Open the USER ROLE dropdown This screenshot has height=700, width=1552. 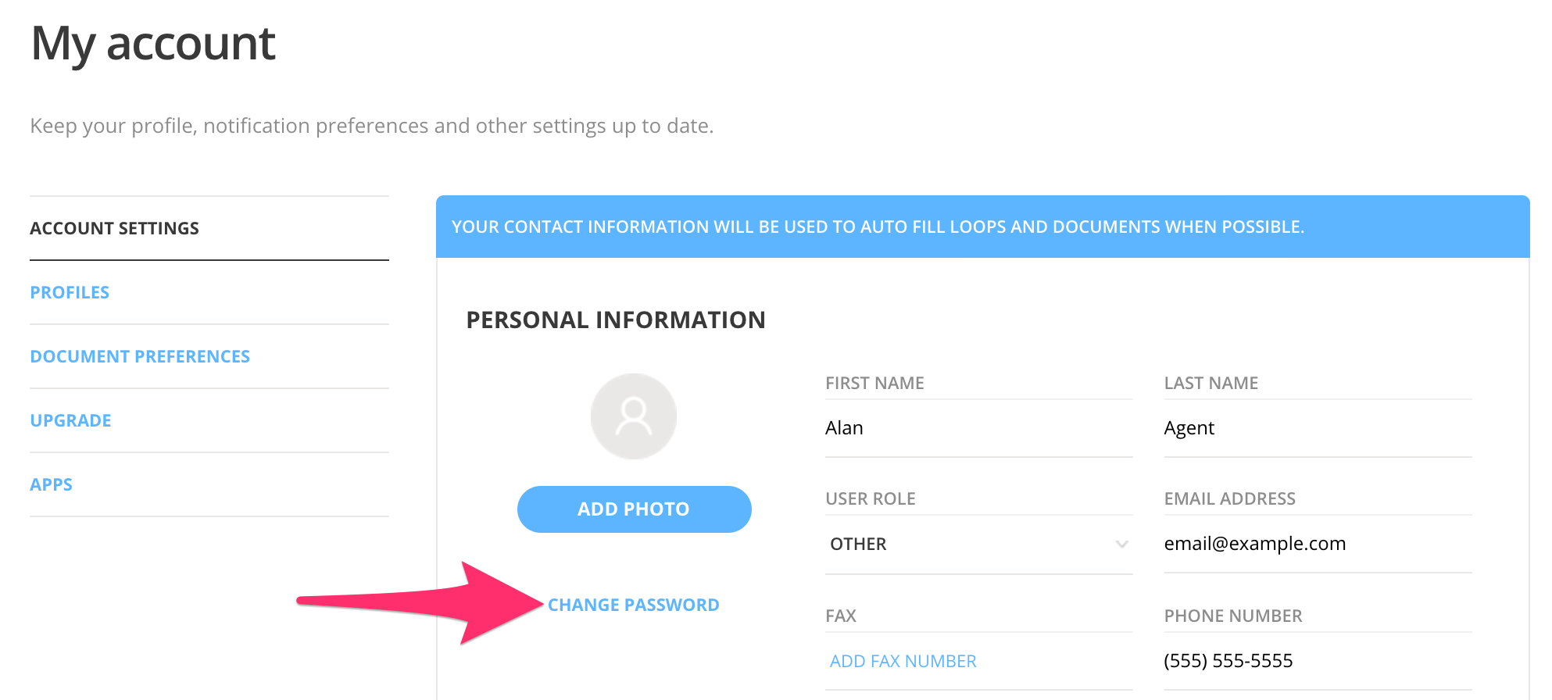[978, 544]
